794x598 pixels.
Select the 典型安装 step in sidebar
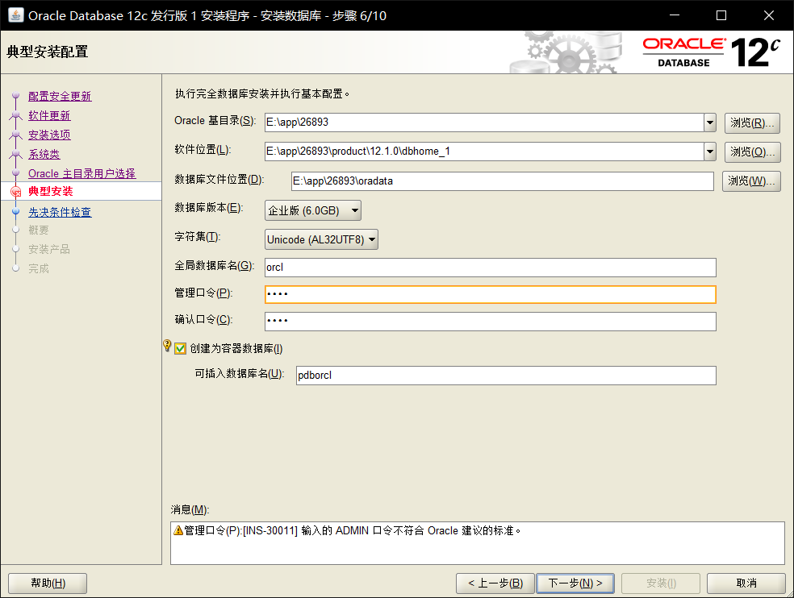(x=51, y=191)
